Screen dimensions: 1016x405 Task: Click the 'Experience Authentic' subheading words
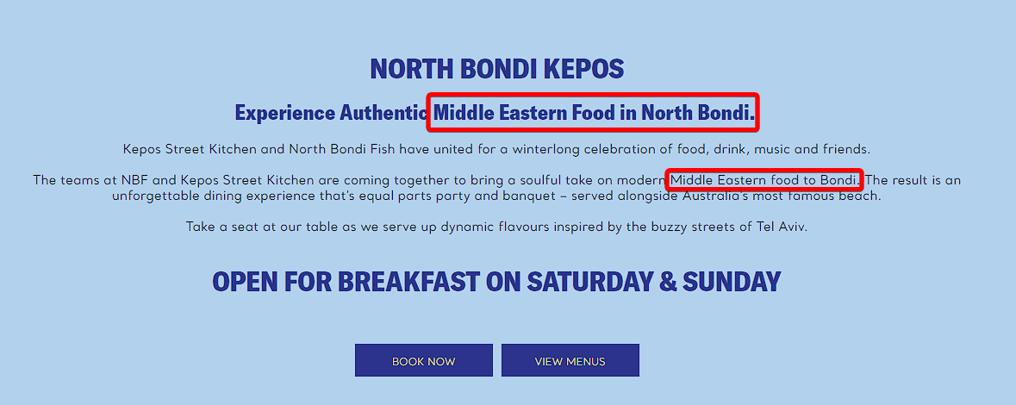(330, 113)
